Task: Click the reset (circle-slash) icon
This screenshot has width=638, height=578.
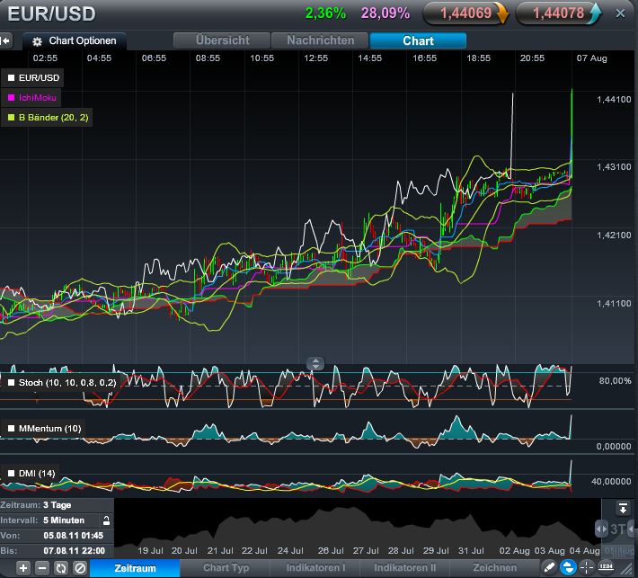Action: coord(80,568)
